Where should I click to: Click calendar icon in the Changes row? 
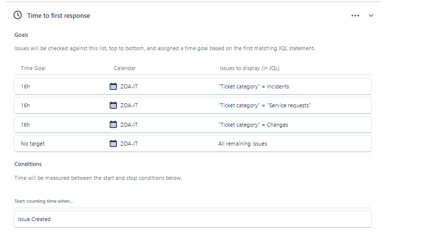(x=113, y=125)
